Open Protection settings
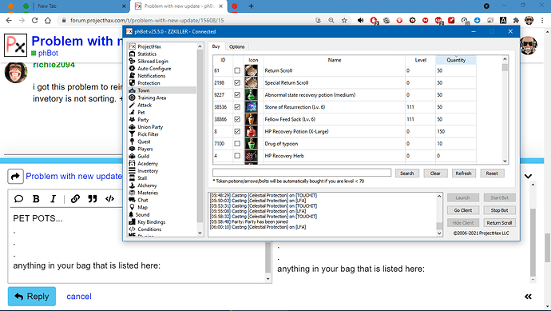The width and height of the screenshot is (551, 311). pos(149,83)
